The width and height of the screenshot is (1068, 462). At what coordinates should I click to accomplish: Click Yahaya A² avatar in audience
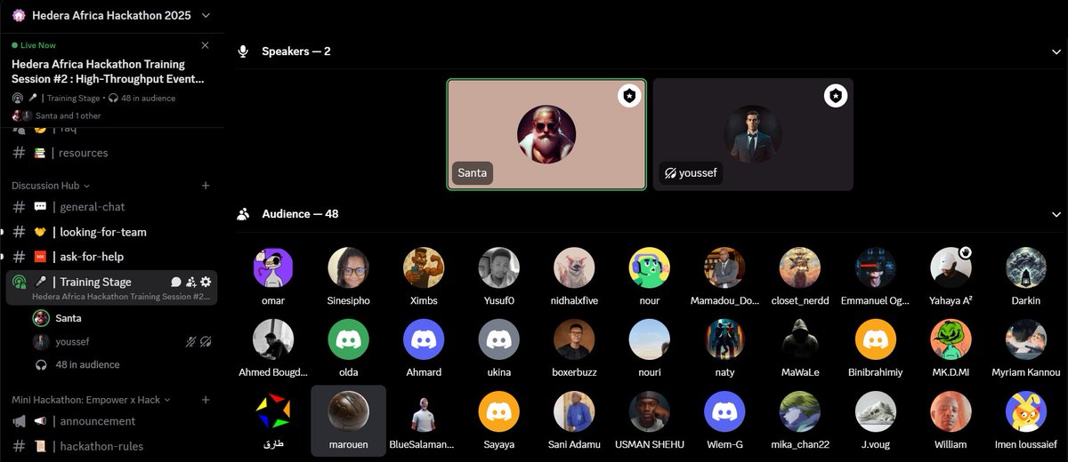(x=951, y=267)
